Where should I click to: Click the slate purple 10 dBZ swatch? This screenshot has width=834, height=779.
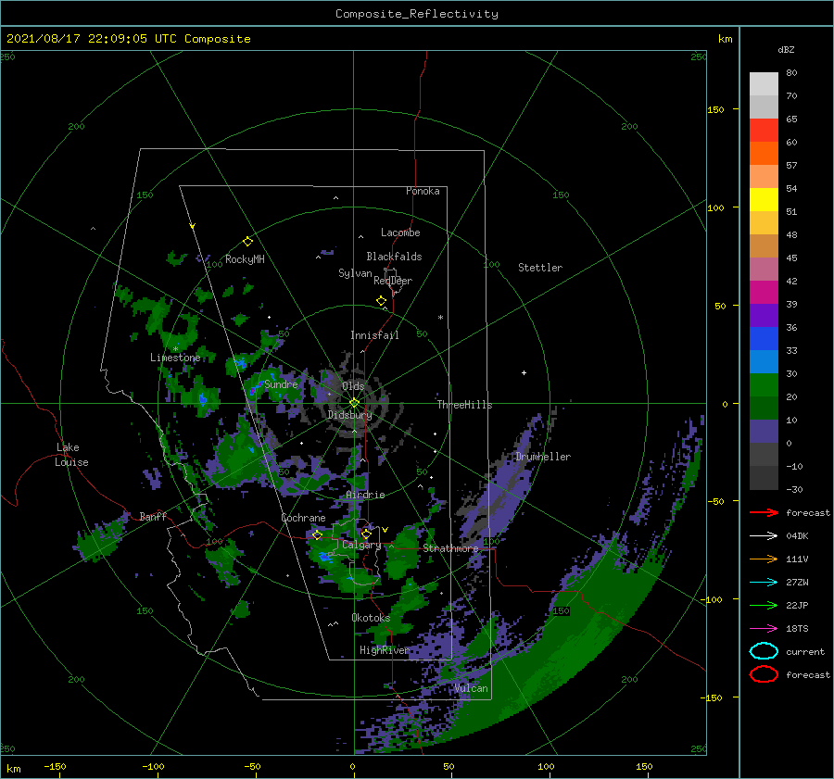pos(764,432)
